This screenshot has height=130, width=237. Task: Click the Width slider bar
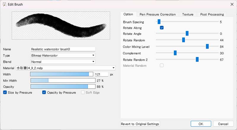[62, 74]
